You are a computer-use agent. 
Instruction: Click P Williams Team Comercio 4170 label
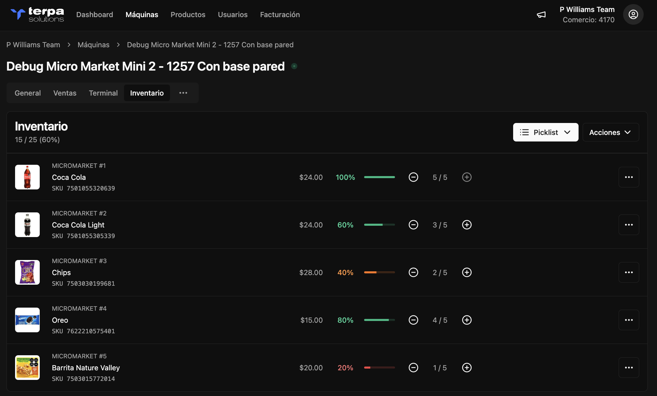point(587,15)
